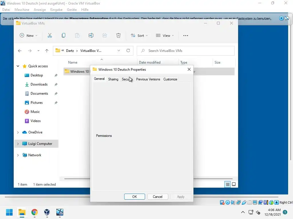Expand recent locations chevron beside forward arrow
The width and height of the screenshot is (293, 219).
point(38,51)
